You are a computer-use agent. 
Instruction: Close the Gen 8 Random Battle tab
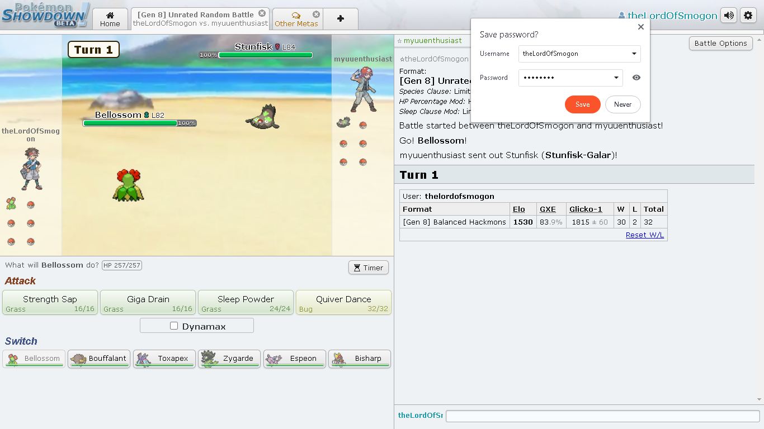pyautogui.click(x=262, y=13)
